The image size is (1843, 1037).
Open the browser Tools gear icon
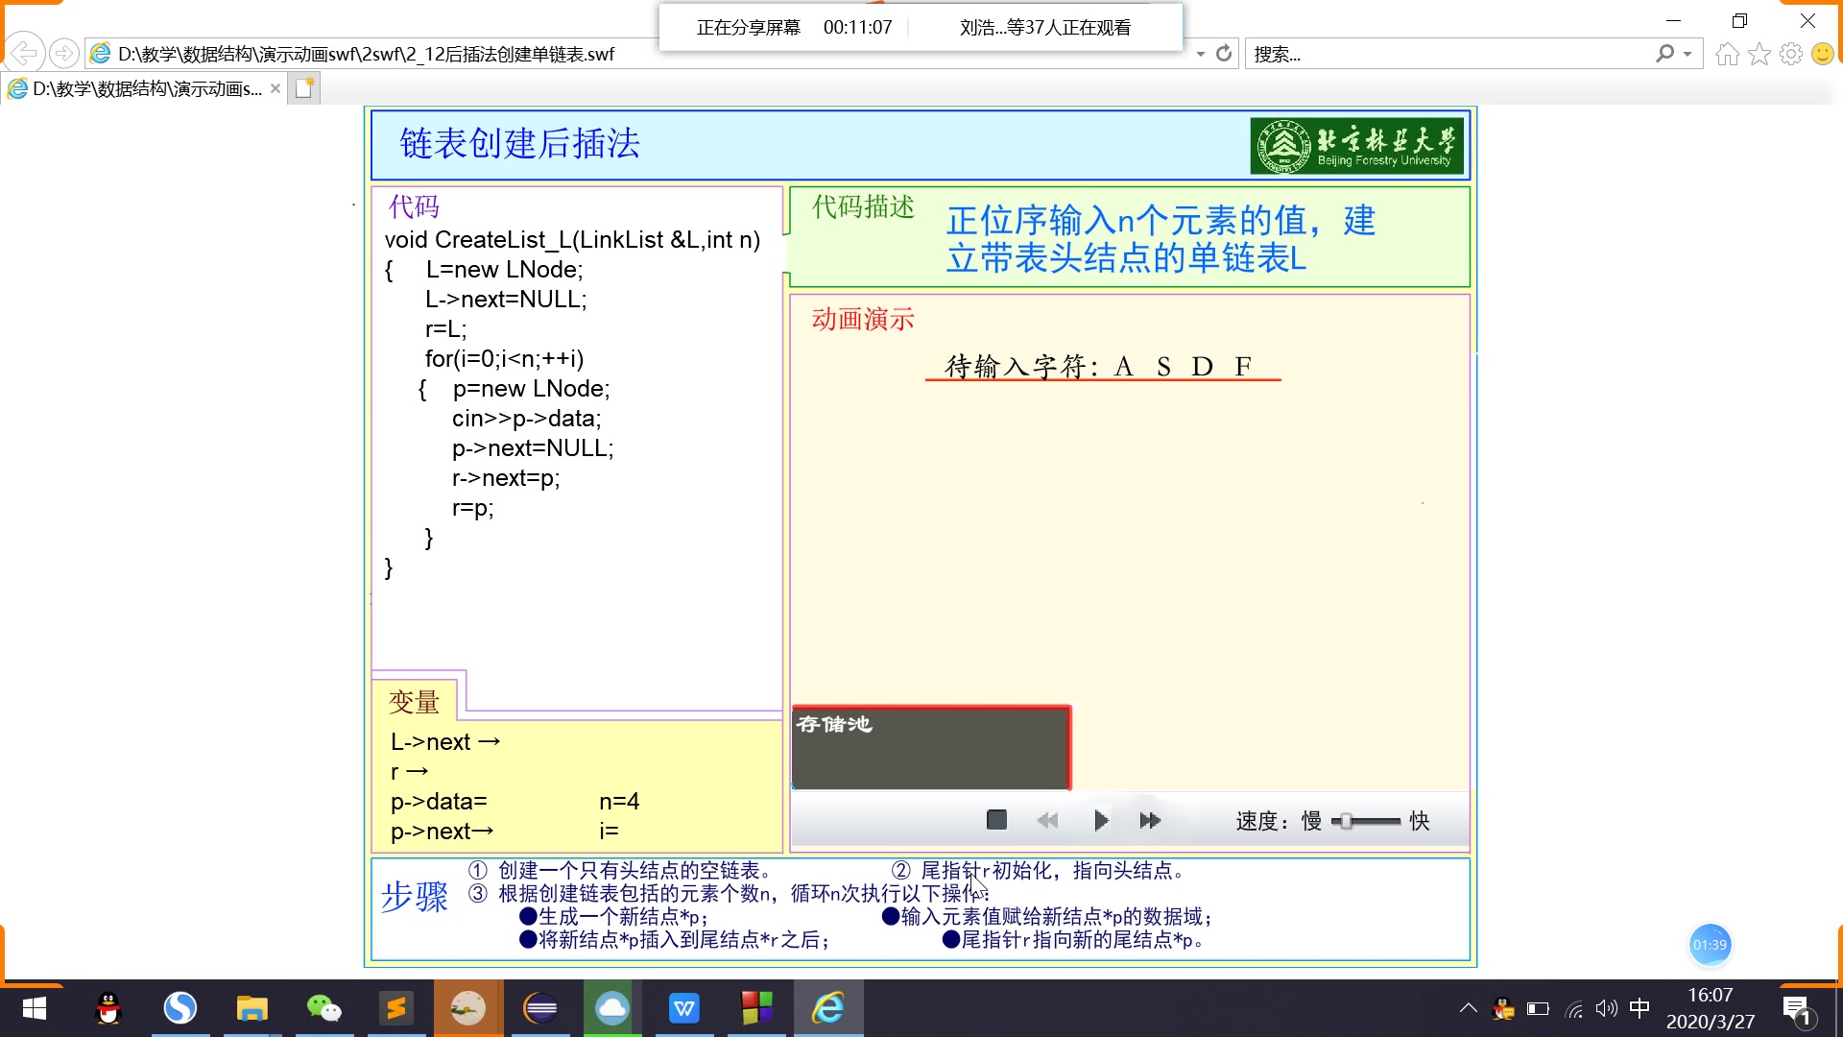click(x=1790, y=54)
